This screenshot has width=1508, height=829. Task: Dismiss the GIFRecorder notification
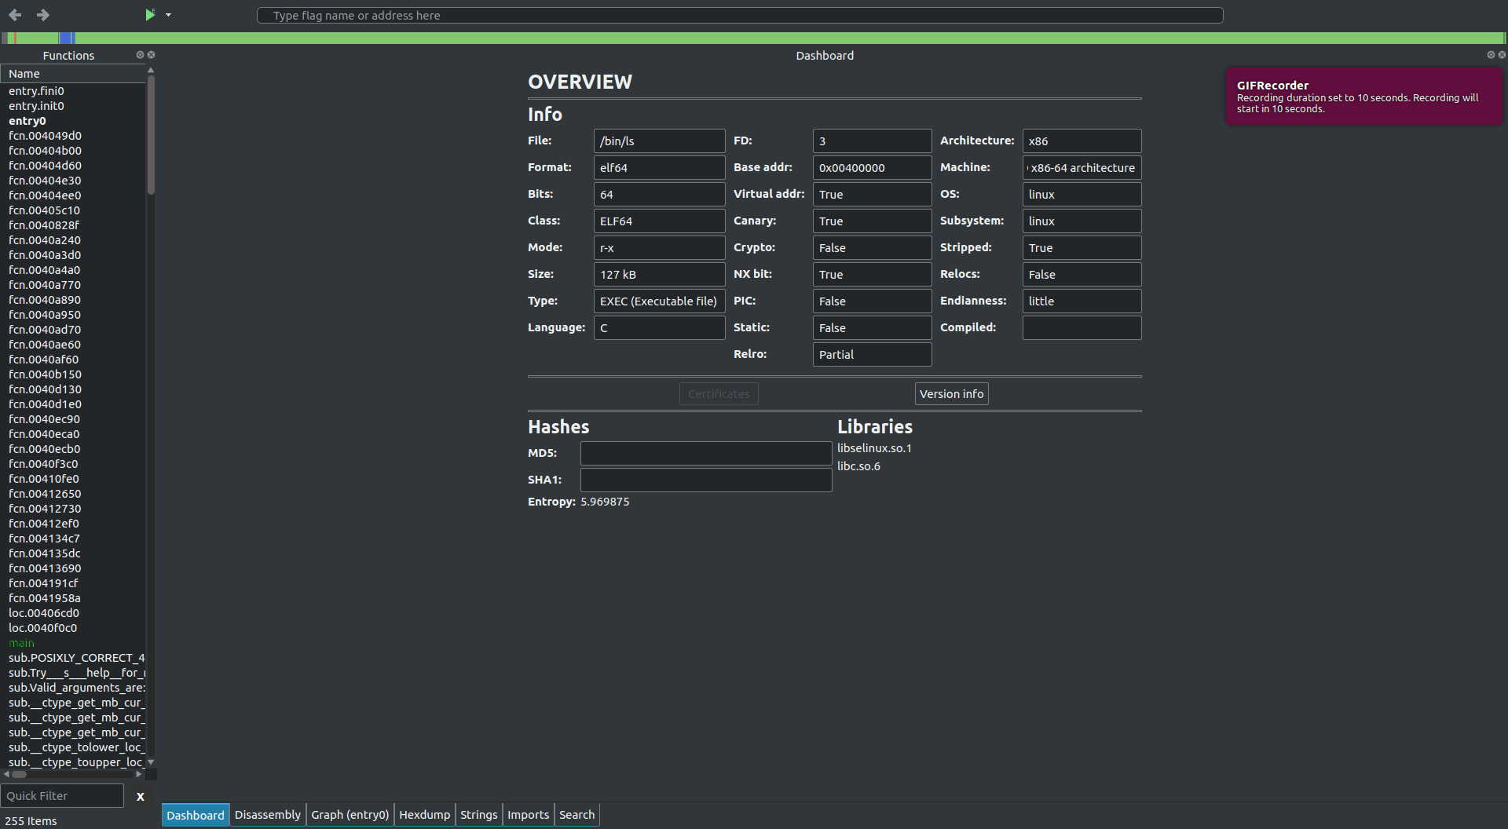click(1364, 97)
